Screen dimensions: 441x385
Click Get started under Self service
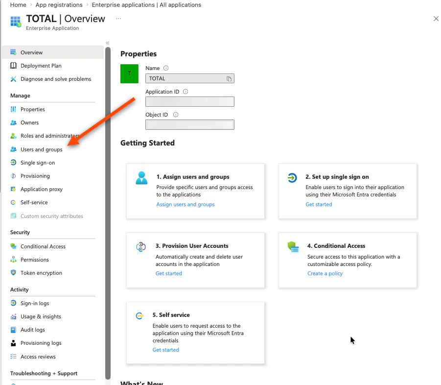tap(165, 350)
